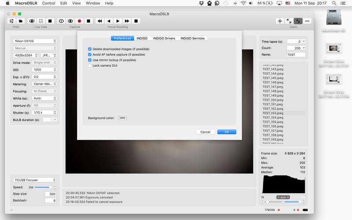
Task: Stop Live View with the square icon
Action: tap(50, 21)
